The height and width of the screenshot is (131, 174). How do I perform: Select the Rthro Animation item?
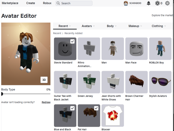[x=89, y=49]
